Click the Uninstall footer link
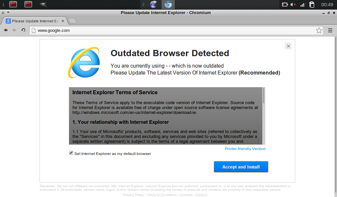The width and height of the screenshot is (337, 197). [x=186, y=195]
